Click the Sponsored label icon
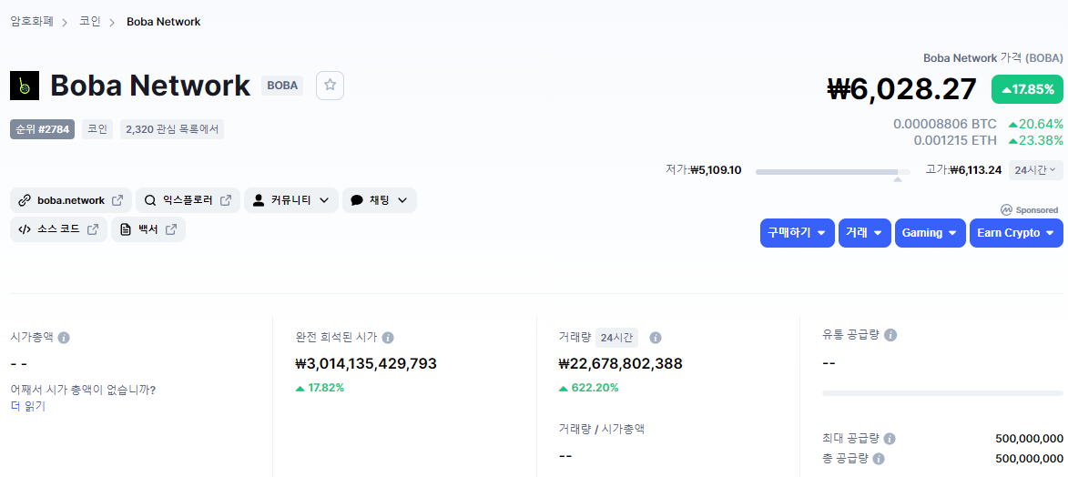 click(x=1006, y=210)
